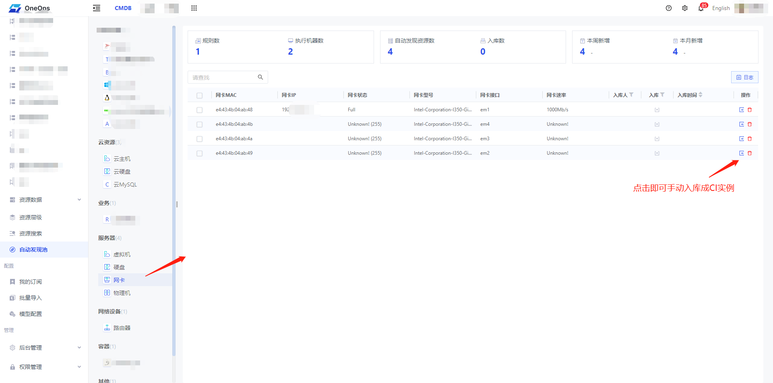Expand the 资源数据 menu
Image resolution: width=773 pixels, height=383 pixels.
coord(44,200)
